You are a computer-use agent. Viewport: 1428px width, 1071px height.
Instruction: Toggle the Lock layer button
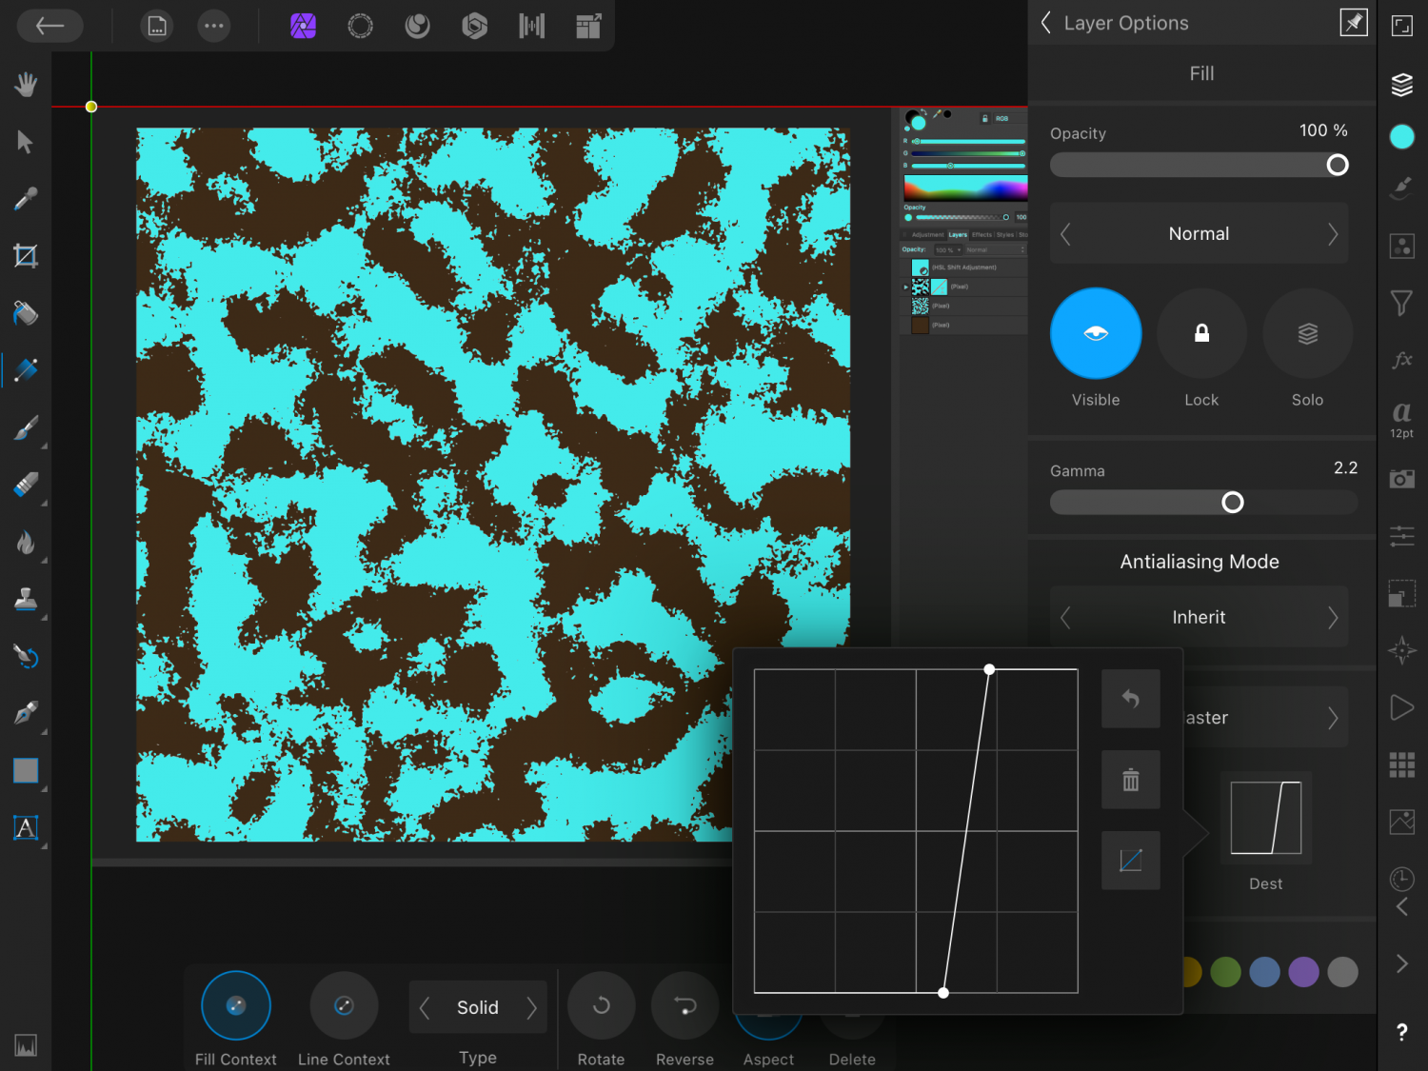(x=1201, y=334)
